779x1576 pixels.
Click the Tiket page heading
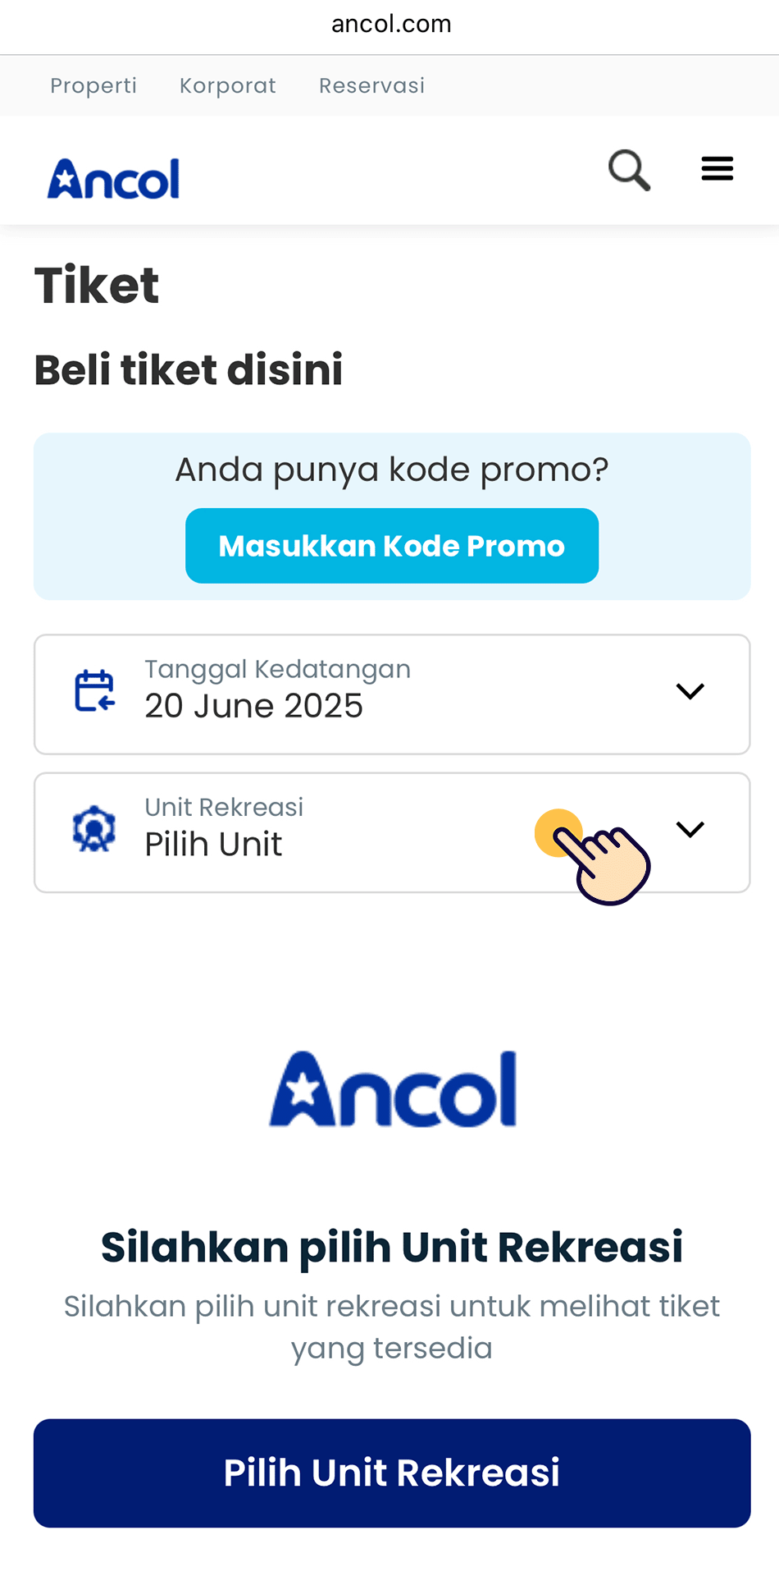(97, 286)
